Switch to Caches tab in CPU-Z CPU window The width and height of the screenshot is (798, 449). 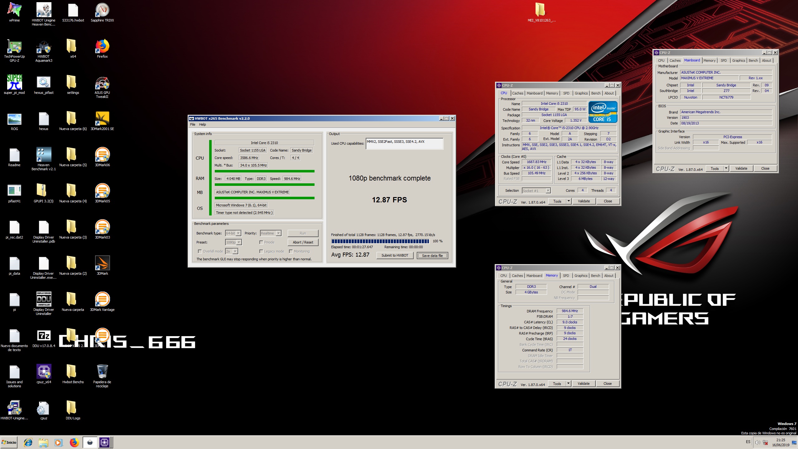coord(517,93)
